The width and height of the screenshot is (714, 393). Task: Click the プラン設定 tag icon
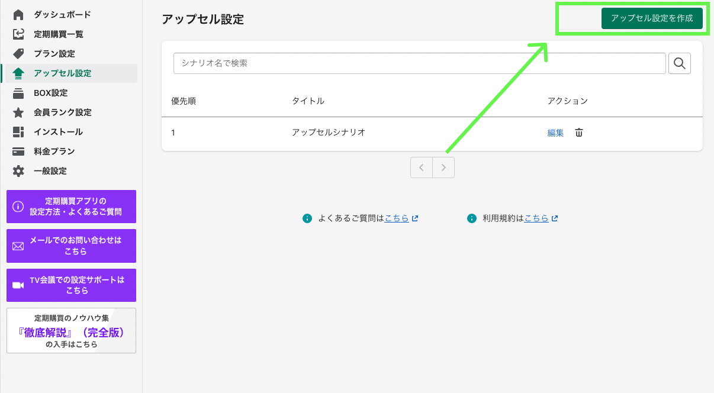[x=18, y=54]
